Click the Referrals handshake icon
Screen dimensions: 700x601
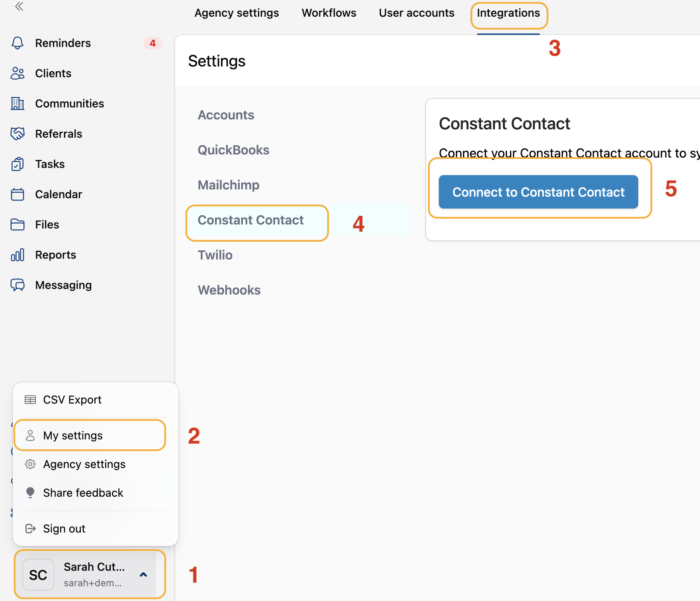pos(18,134)
